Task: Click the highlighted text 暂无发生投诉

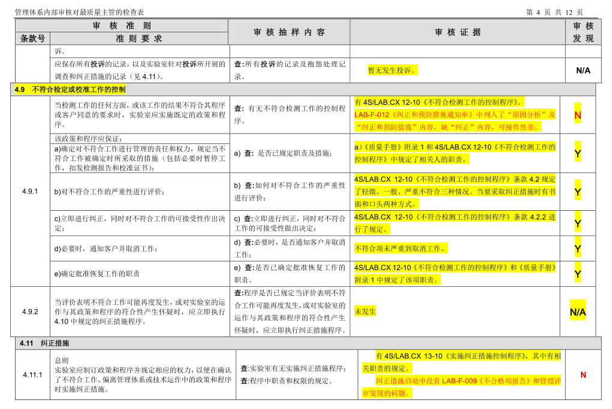Action: pyautogui.click(x=392, y=70)
